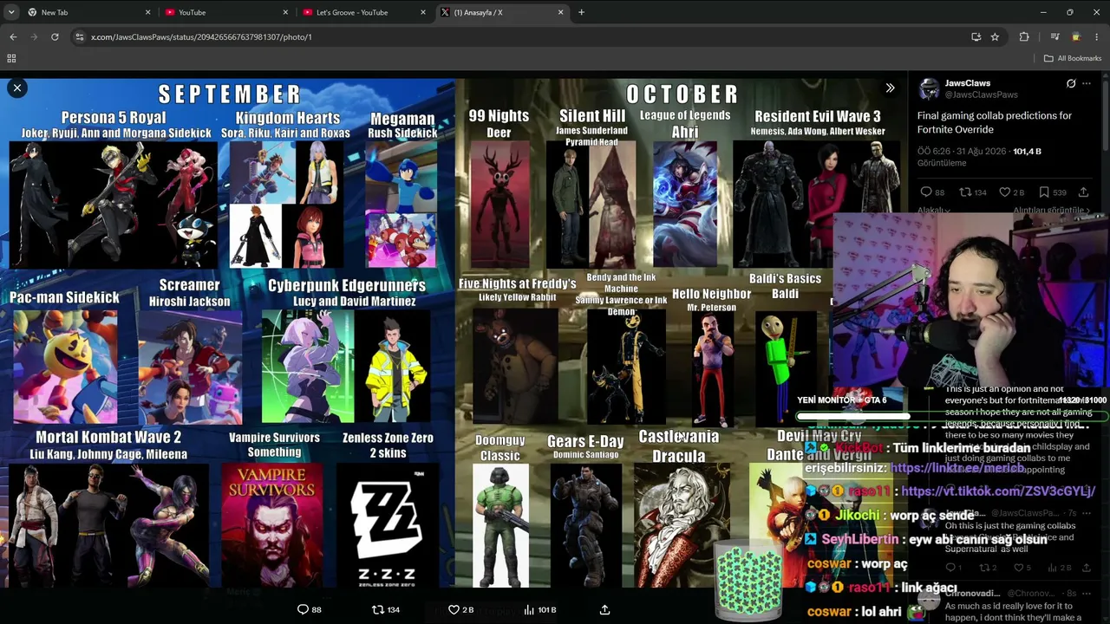
Task: Click the OCTOBER heading in the image
Action: tap(682, 94)
